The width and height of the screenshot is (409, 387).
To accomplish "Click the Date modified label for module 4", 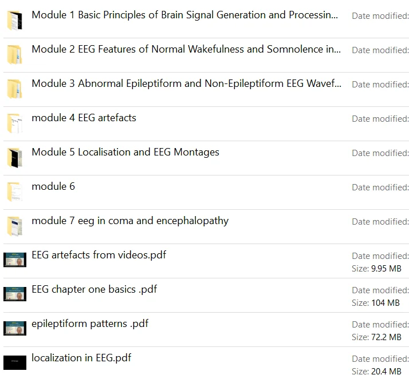I will point(380,119).
